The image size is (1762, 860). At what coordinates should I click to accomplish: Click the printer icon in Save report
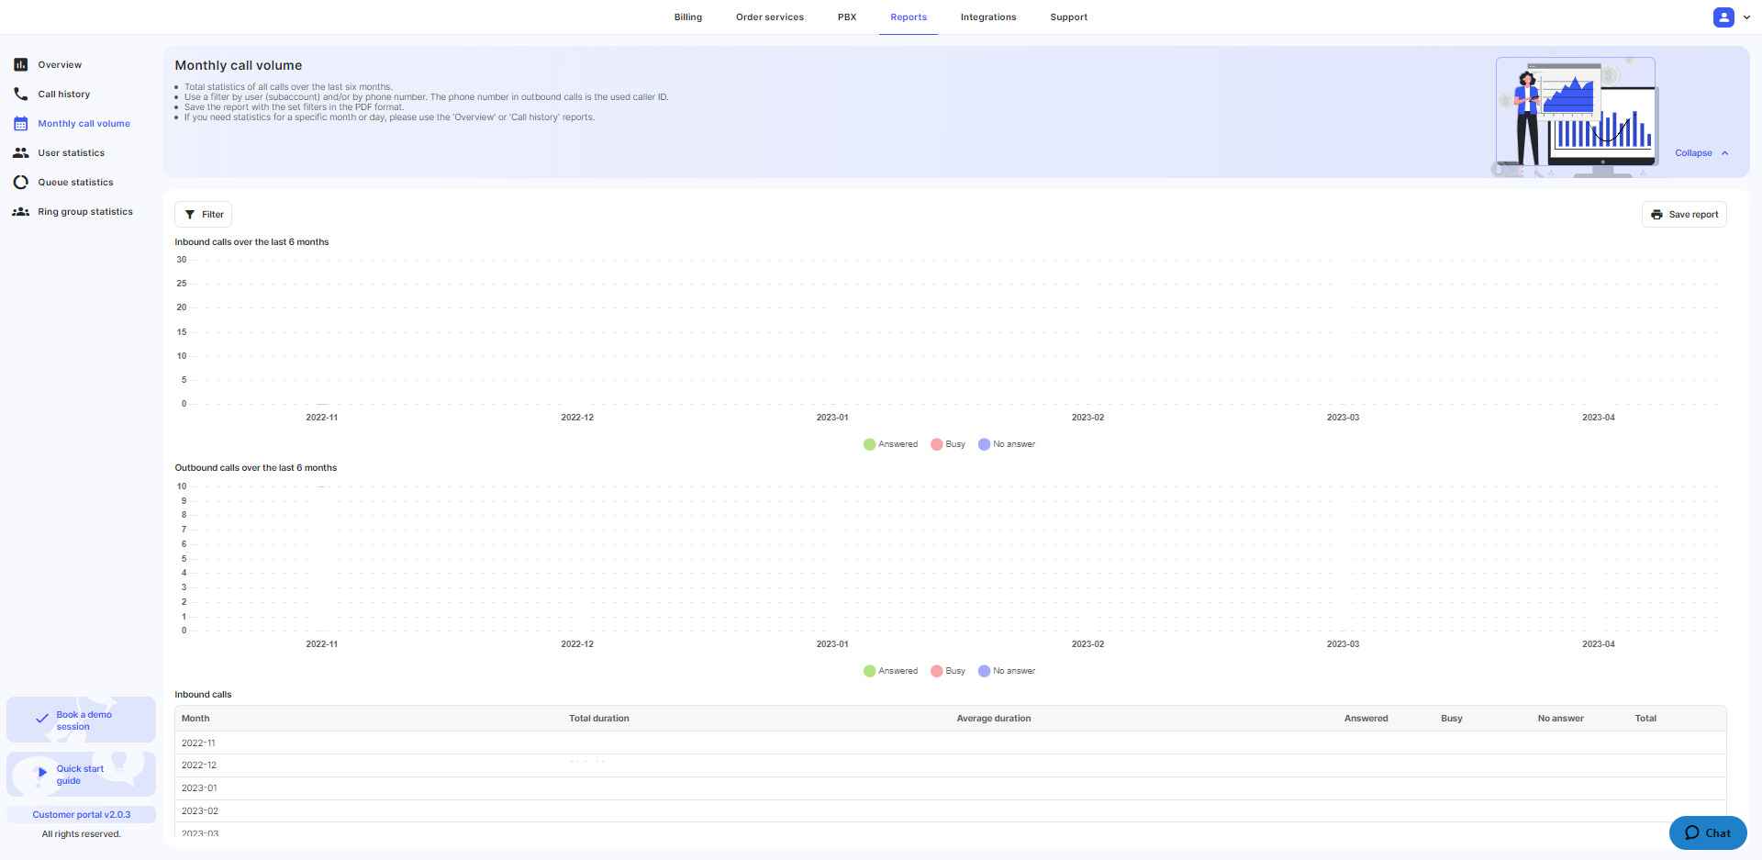pos(1656,215)
